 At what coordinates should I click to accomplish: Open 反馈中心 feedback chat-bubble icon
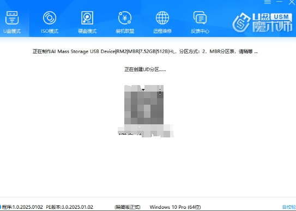(x=200, y=22)
